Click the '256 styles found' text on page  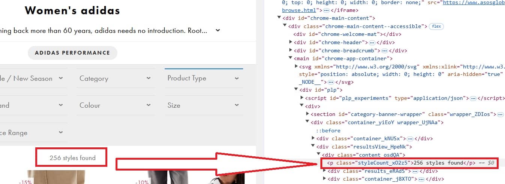pos(72,158)
